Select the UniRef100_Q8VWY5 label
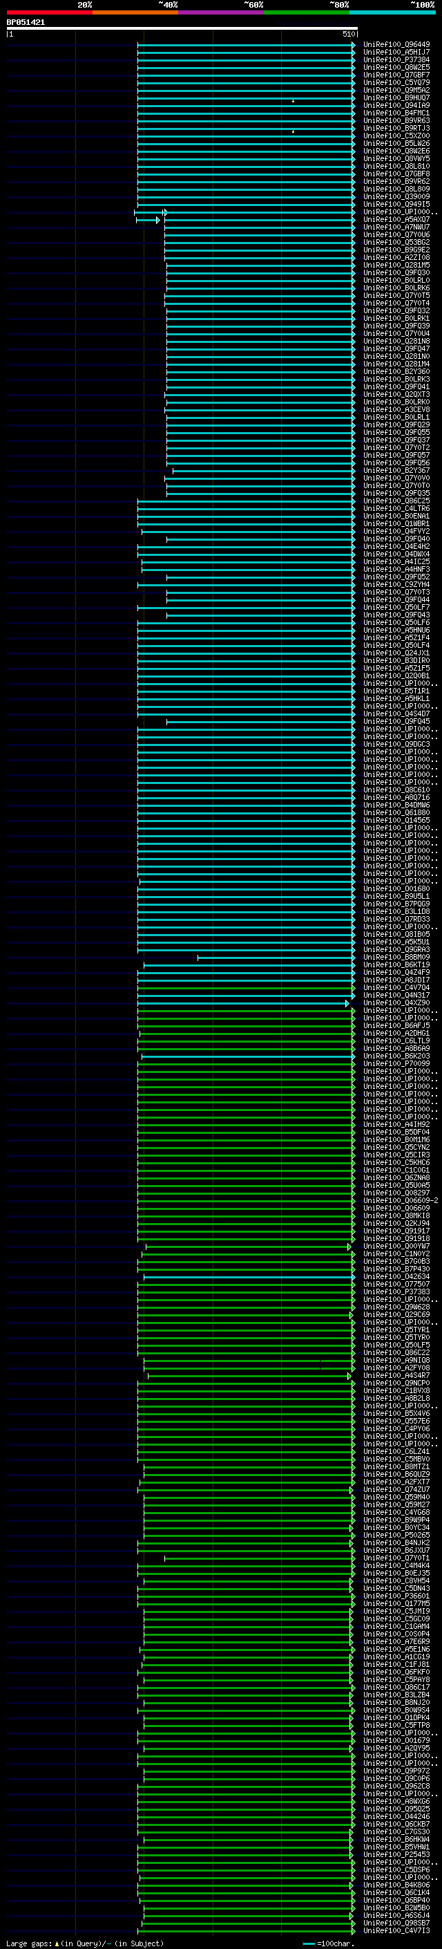442x1949 pixels. coord(396,159)
